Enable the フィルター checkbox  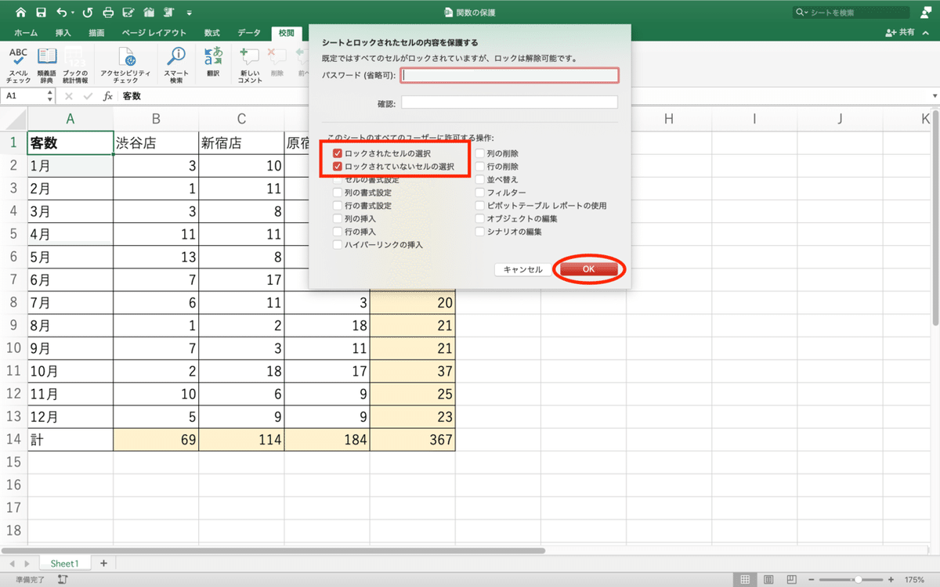click(479, 193)
